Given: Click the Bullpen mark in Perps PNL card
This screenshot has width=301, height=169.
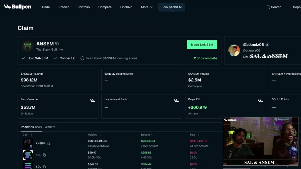Looking at the screenshot, I should coord(260,101).
